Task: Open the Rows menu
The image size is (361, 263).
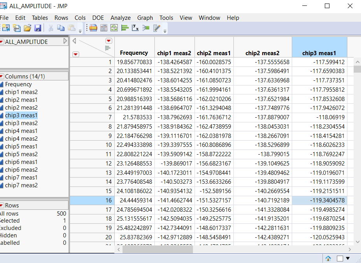Action: pos(61,18)
